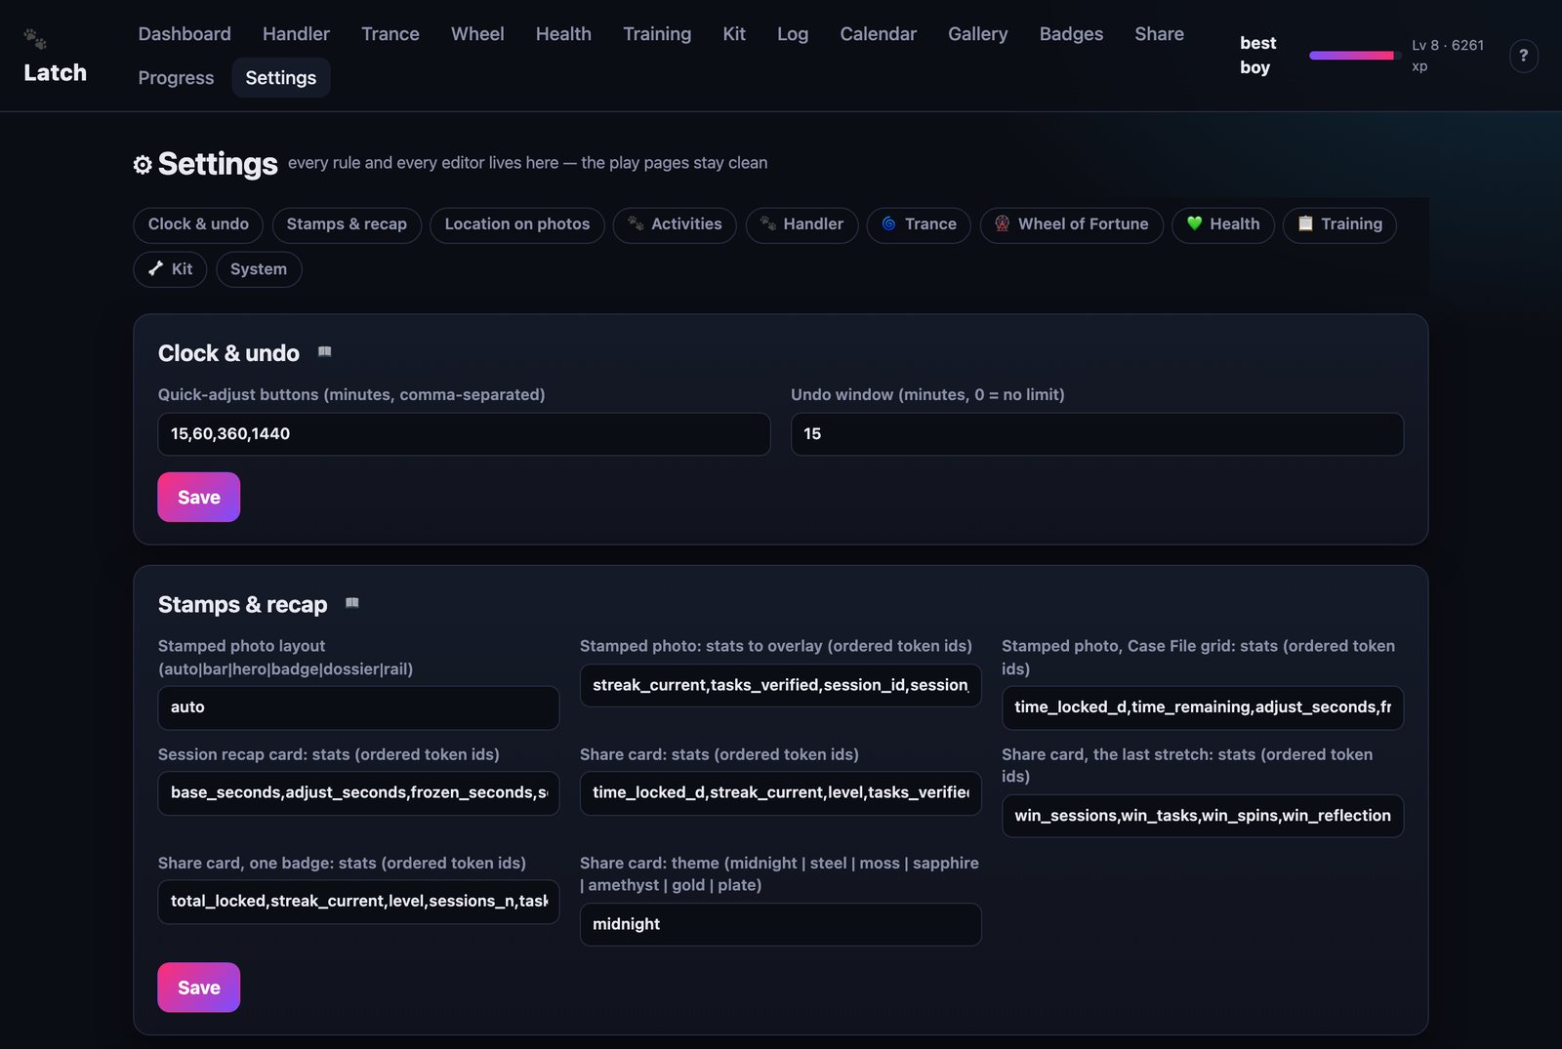Go to the Share page

[1159, 34]
